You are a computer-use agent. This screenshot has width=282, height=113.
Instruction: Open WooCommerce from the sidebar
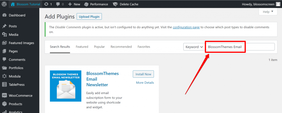[20, 95]
